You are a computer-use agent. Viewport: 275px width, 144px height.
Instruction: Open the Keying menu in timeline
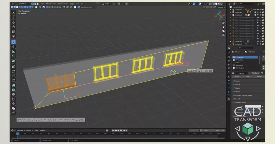pos(30,130)
